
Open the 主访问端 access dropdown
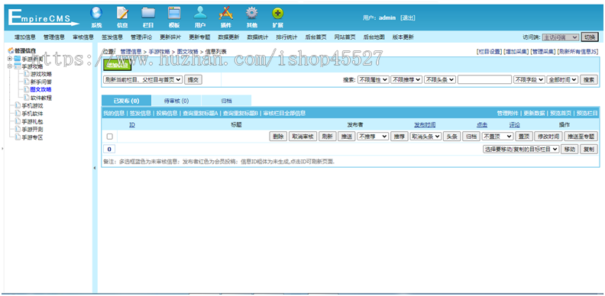pos(560,37)
